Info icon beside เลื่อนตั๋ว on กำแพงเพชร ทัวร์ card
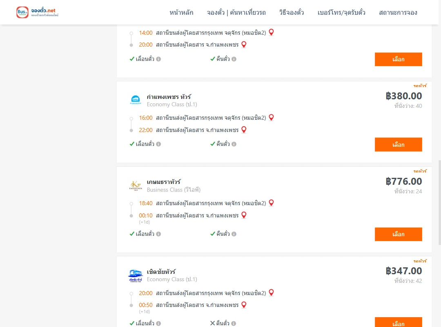Screen dimensions: 441x327 [158, 144]
